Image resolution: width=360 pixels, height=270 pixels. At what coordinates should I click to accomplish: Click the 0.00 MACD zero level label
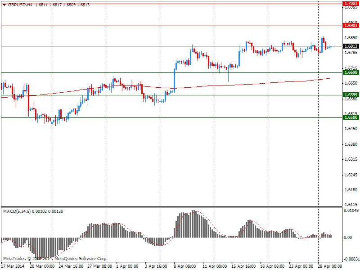348,238
